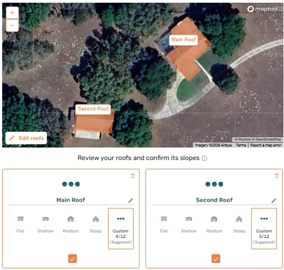Open the Mapbox logo link
The height and width of the screenshot is (270, 284).
tap(262, 9)
